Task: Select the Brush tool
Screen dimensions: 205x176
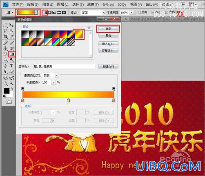Action: point(11,43)
